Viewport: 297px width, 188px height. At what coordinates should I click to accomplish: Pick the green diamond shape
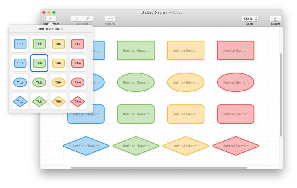39,101
